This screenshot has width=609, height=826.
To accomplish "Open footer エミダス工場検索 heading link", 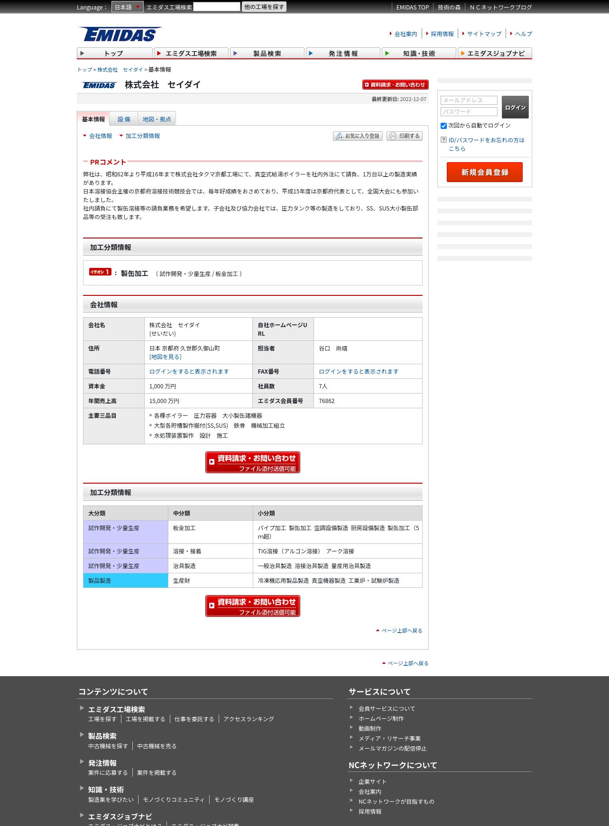I will click(117, 709).
